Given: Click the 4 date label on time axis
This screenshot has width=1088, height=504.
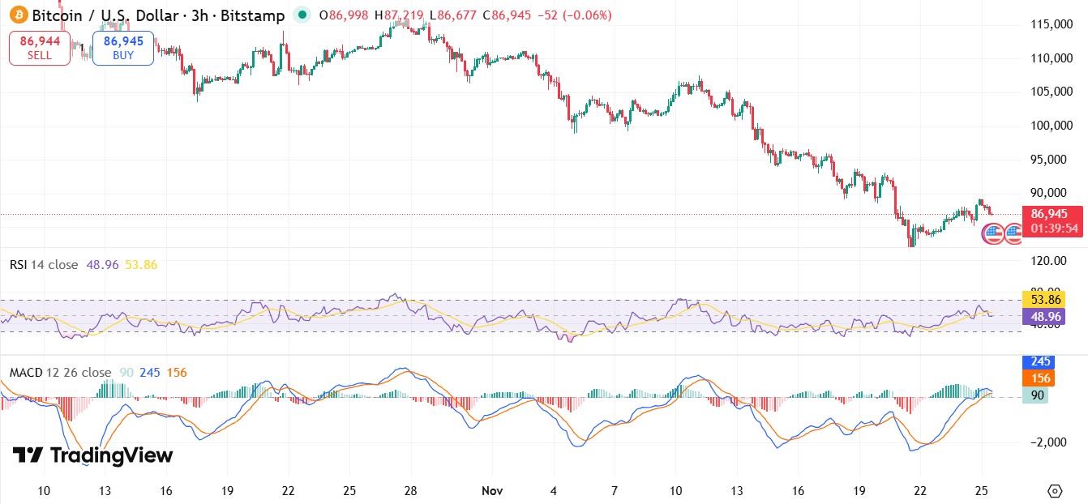Looking at the screenshot, I should (554, 490).
